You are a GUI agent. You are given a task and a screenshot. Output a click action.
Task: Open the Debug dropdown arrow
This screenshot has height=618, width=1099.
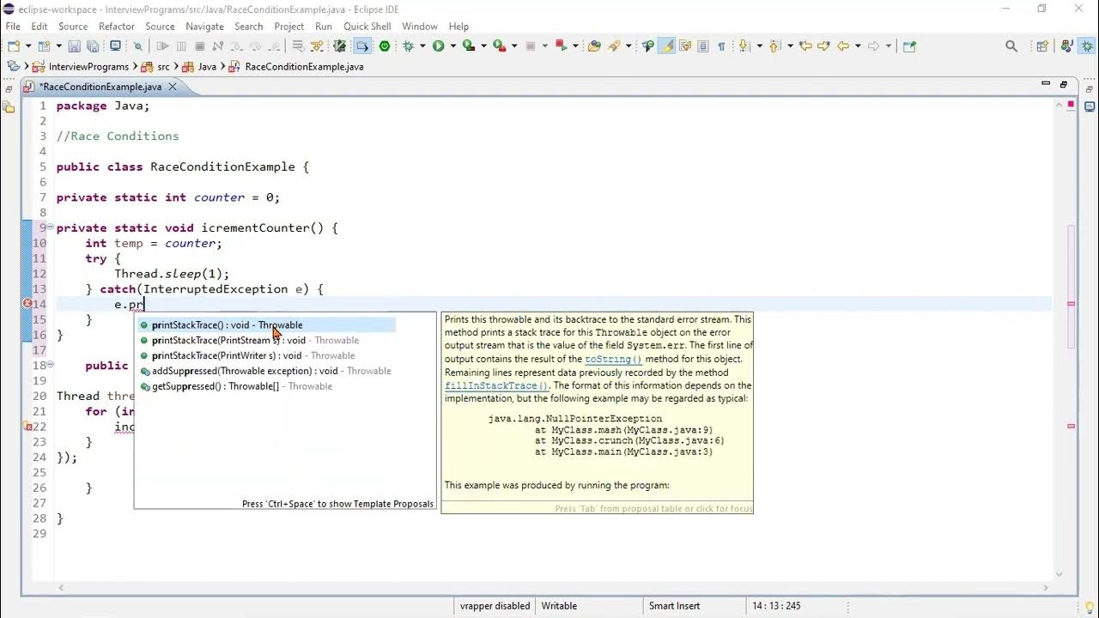point(422,46)
